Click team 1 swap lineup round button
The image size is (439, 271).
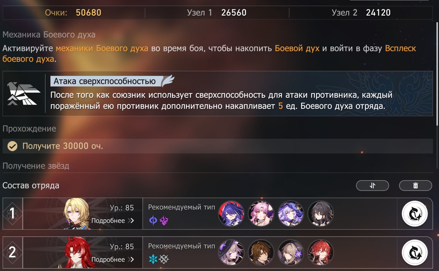(415, 214)
